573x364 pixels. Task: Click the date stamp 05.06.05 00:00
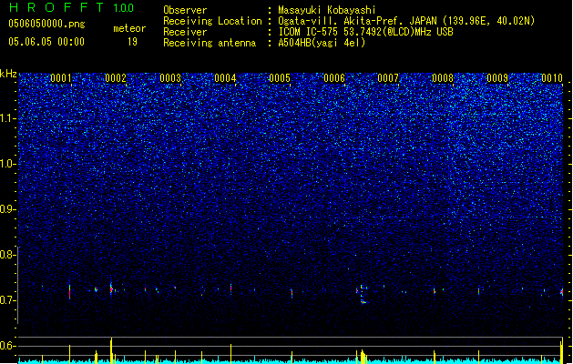(x=46, y=42)
